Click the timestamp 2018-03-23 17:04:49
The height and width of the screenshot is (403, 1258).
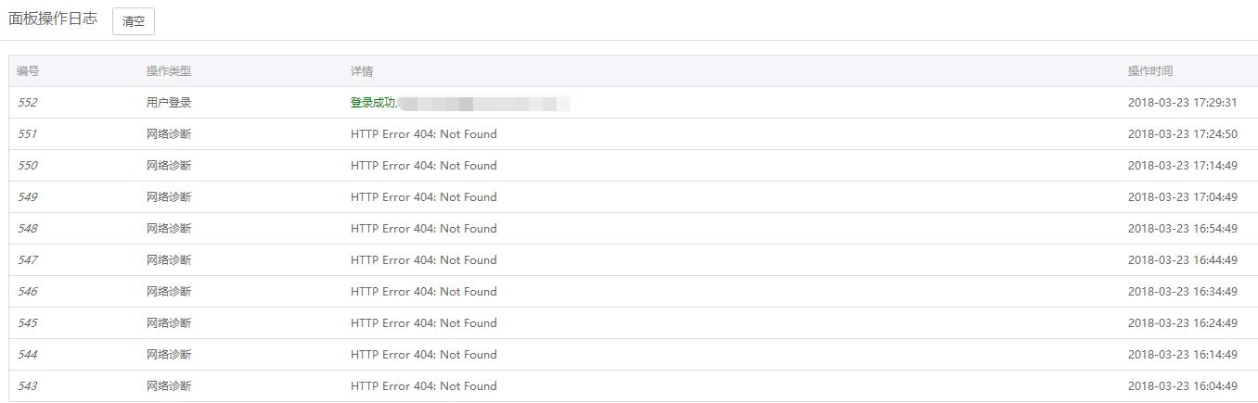tap(1182, 197)
